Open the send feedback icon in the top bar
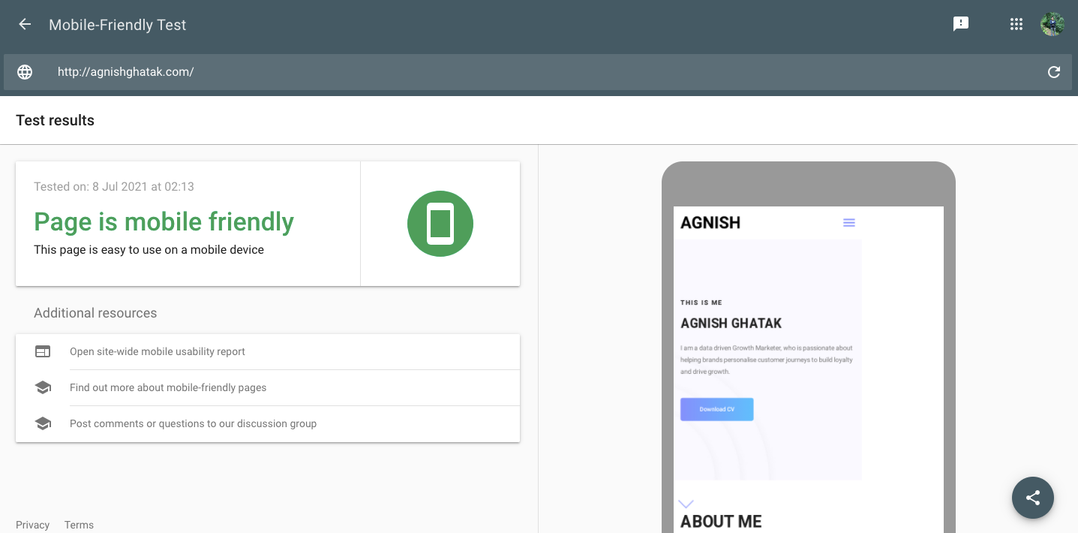 click(x=961, y=23)
